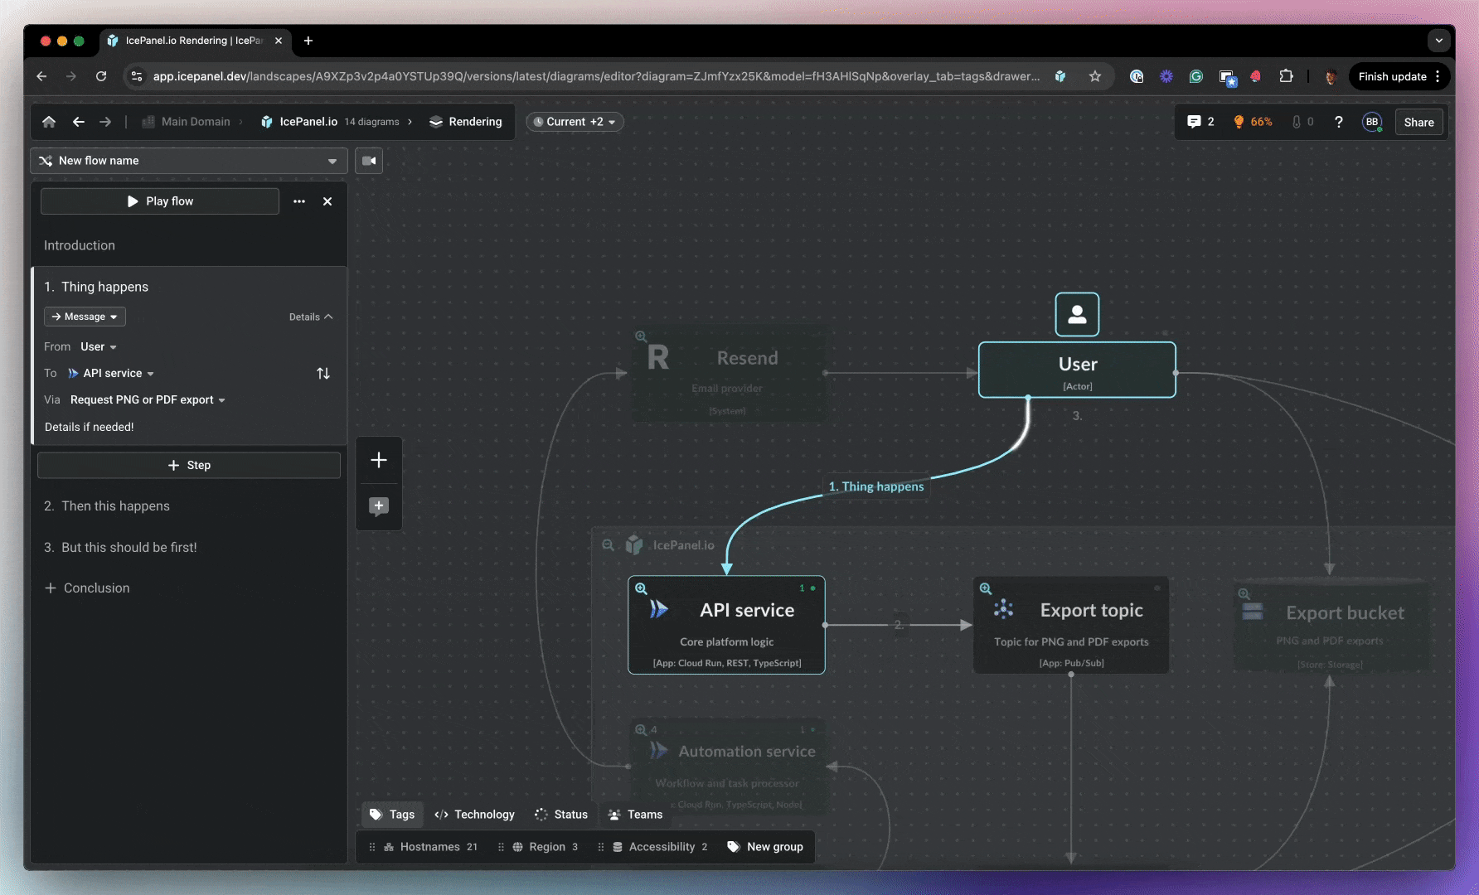Expand the New flow name selector
The image size is (1479, 895).
pos(189,161)
